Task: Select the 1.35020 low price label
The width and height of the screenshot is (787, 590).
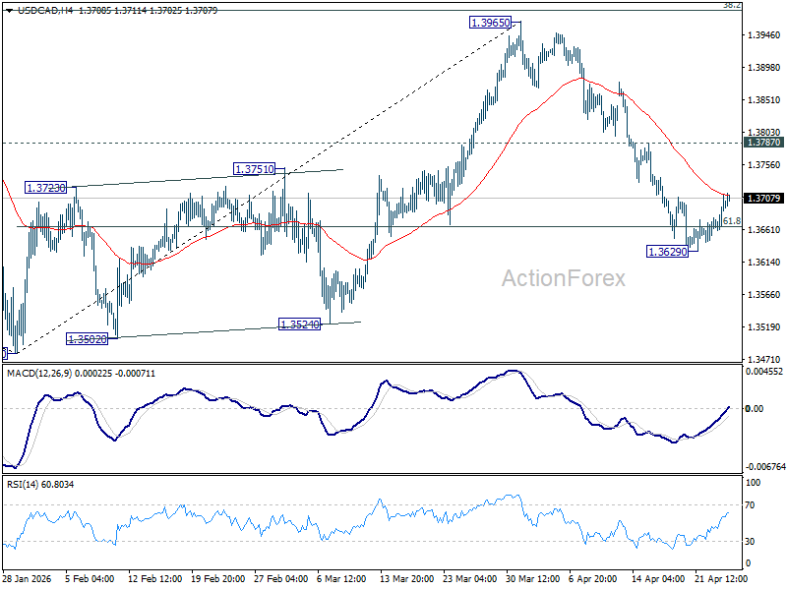Action: click(x=87, y=339)
